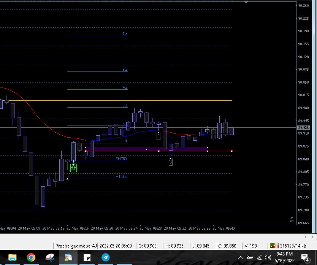This screenshot has height=265, width=317.
Task: Click the 2022.05.20 05:09 status field
Action: tap(116, 246)
